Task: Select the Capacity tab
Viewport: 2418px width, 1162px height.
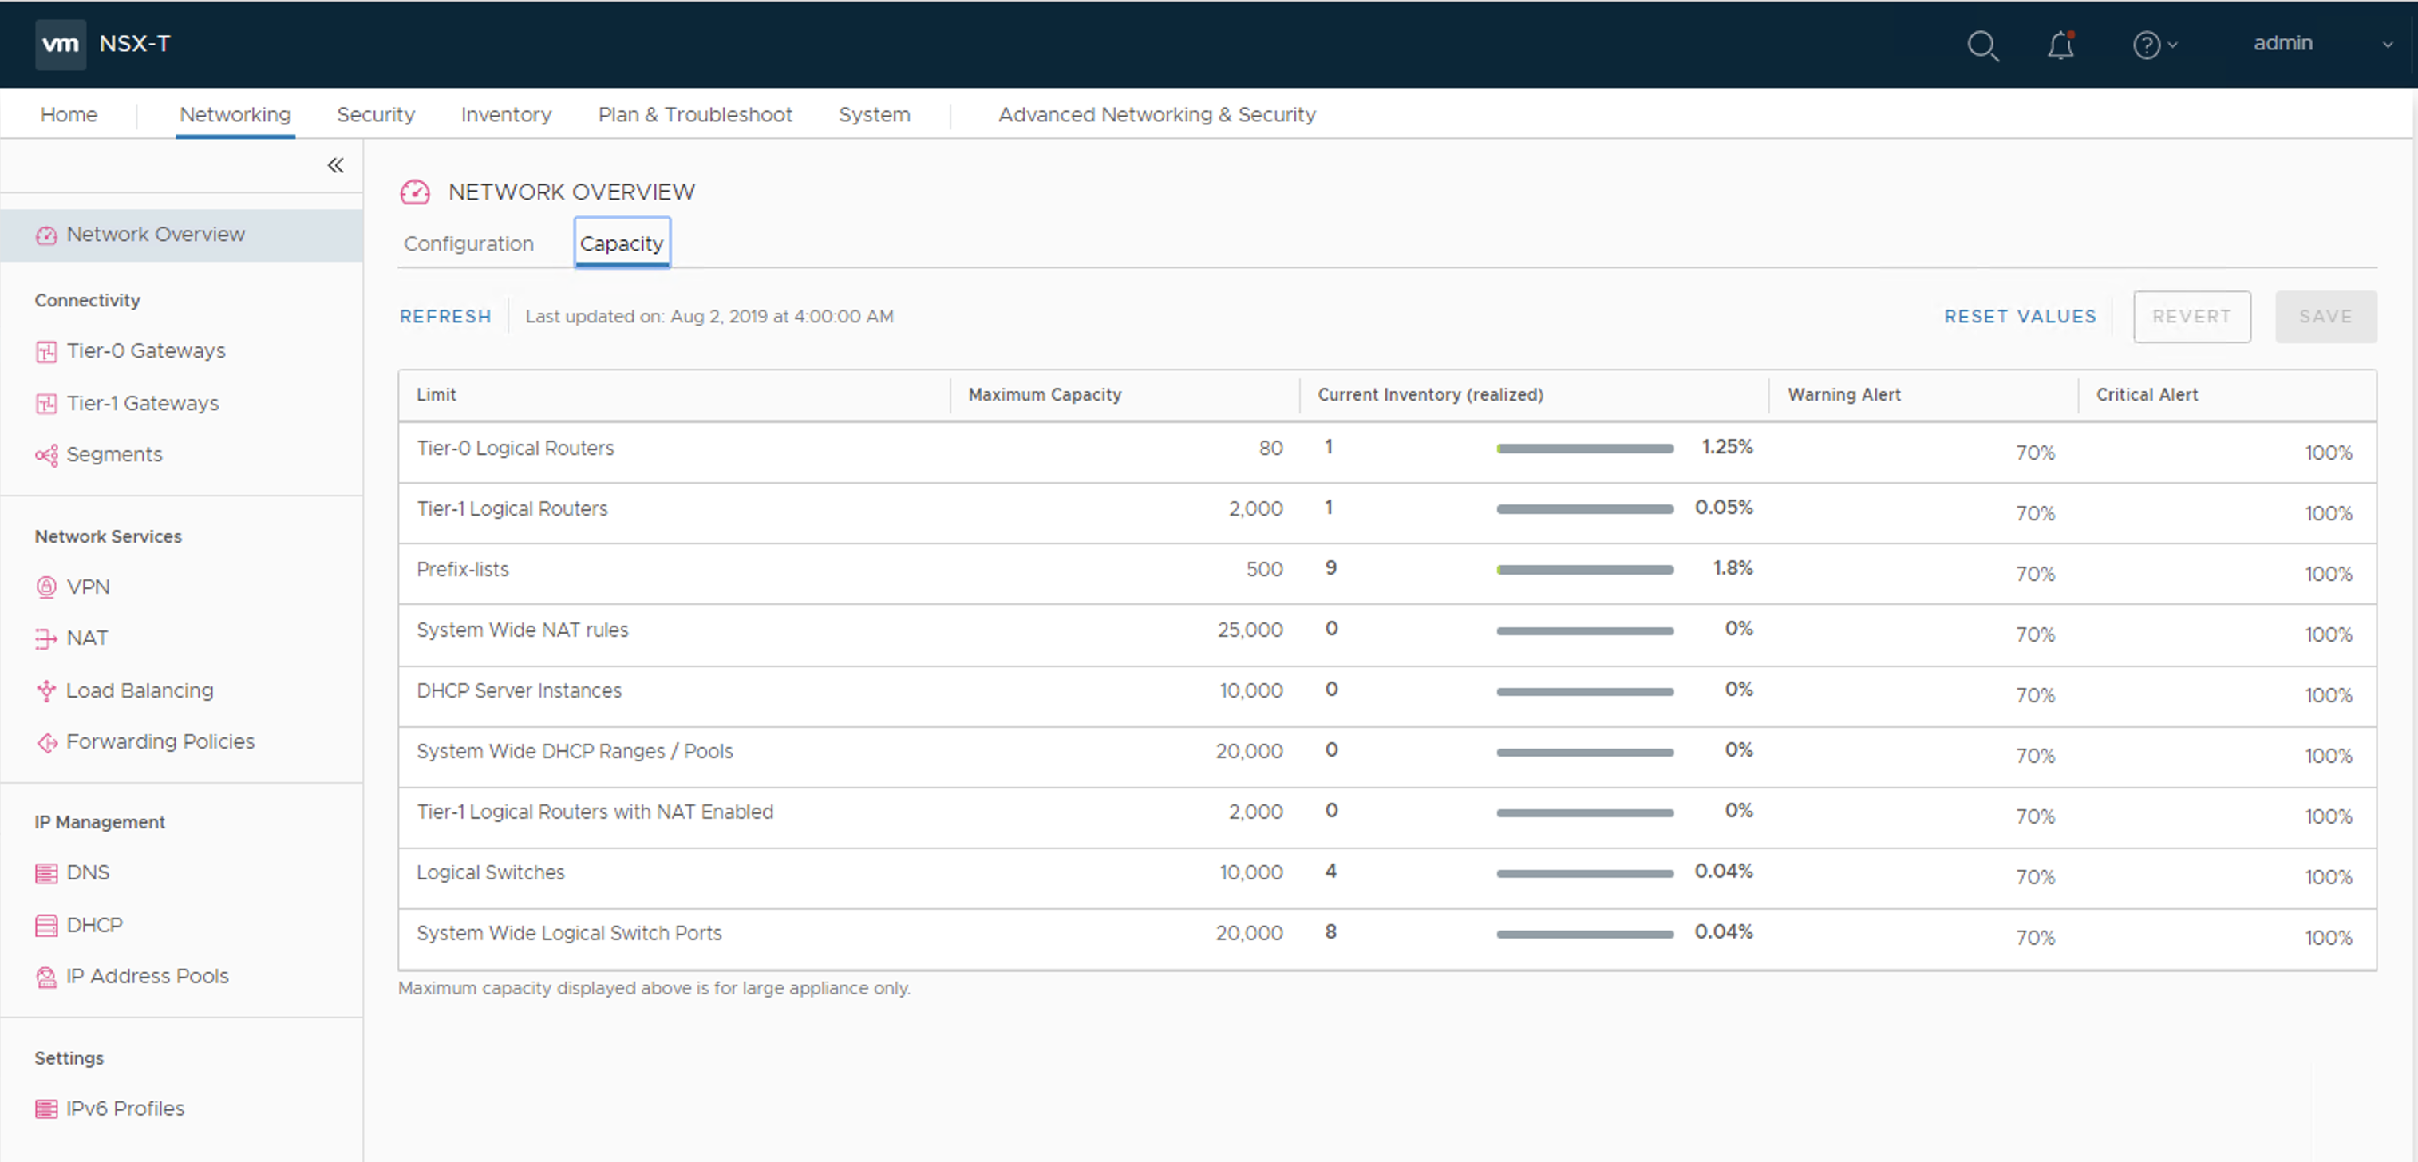Action: [622, 244]
